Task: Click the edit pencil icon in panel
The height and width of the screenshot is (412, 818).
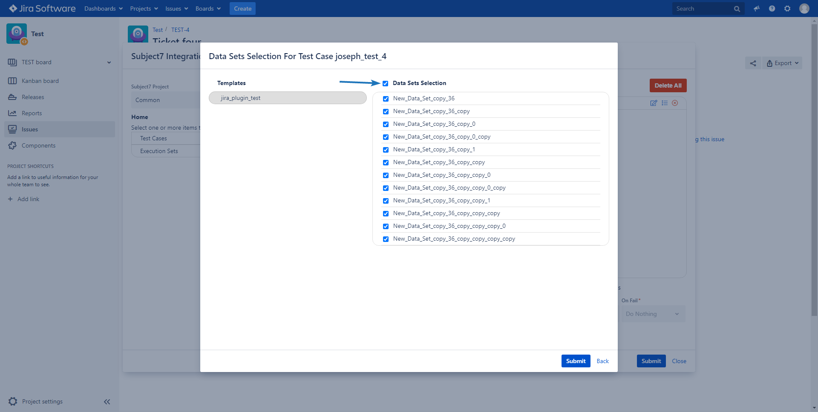Action: click(x=654, y=103)
